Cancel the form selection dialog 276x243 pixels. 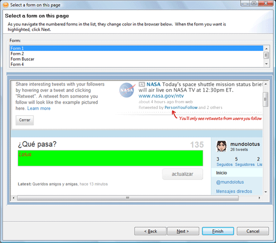(x=253, y=231)
